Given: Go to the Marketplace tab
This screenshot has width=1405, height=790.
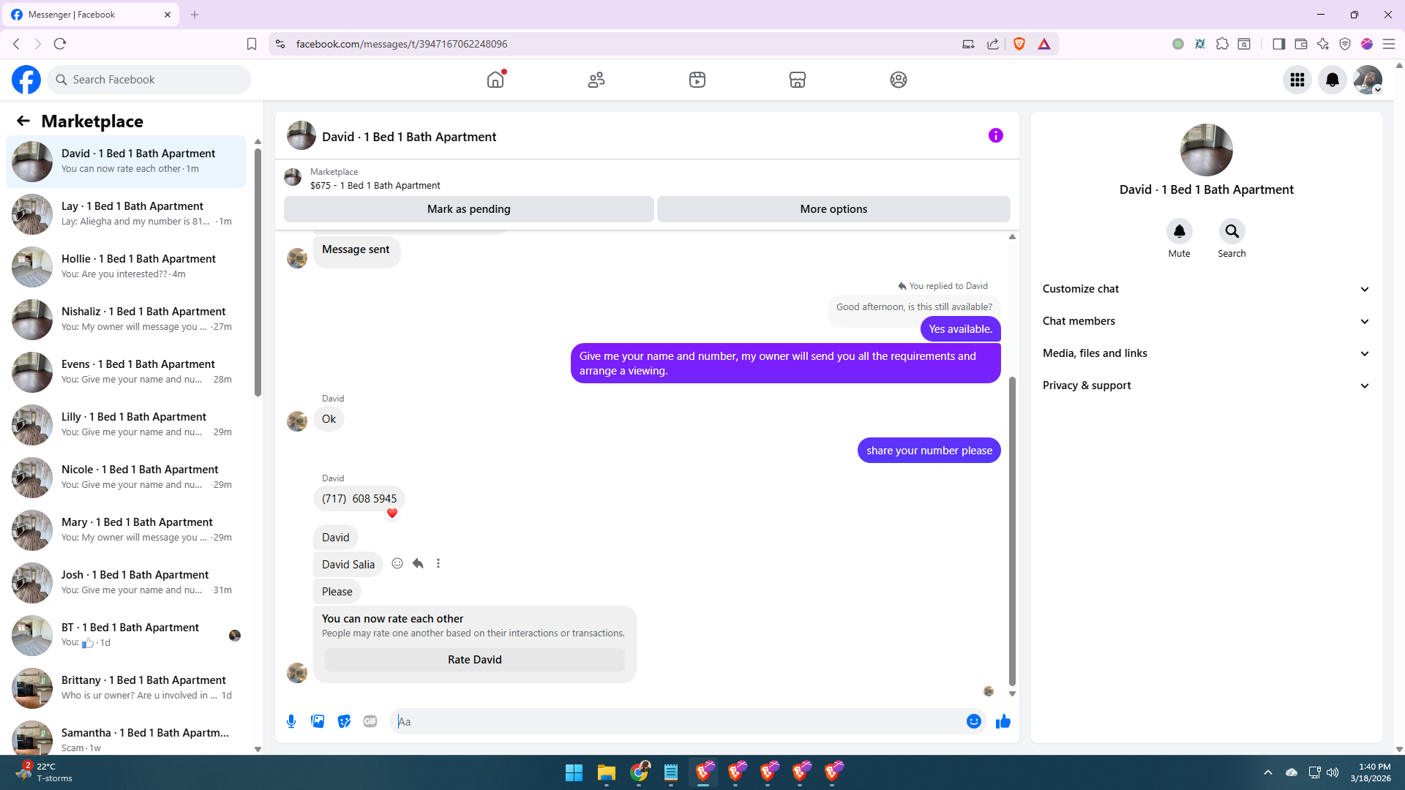Looking at the screenshot, I should tap(798, 80).
